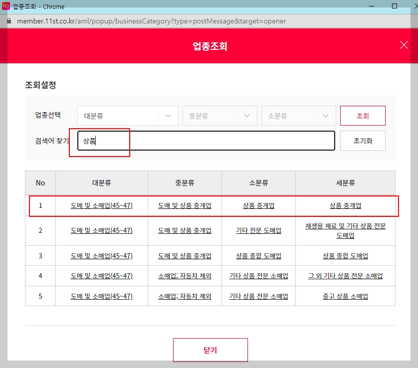Click row number 4 cell
Image resolution: width=418 pixels, height=368 pixels.
40,276
